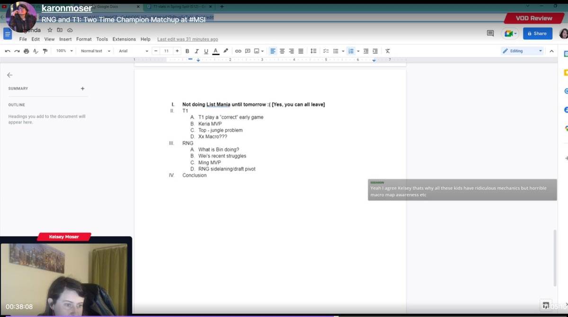Toggle bulleted list button
This screenshot has width=568, height=317.
[336, 51]
